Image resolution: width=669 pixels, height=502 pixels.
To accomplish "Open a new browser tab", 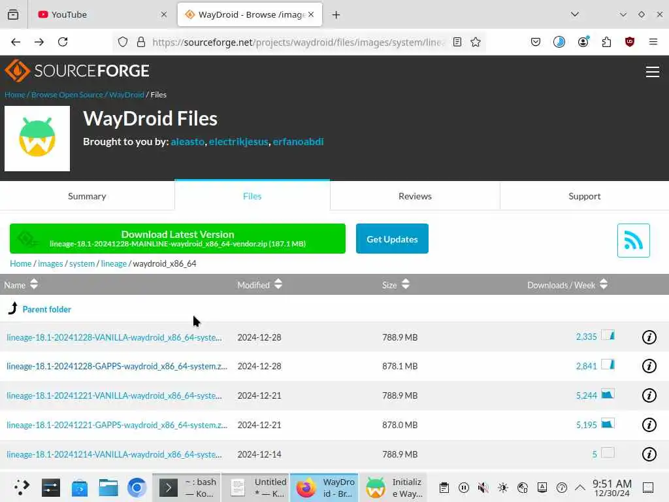I will pos(336,15).
